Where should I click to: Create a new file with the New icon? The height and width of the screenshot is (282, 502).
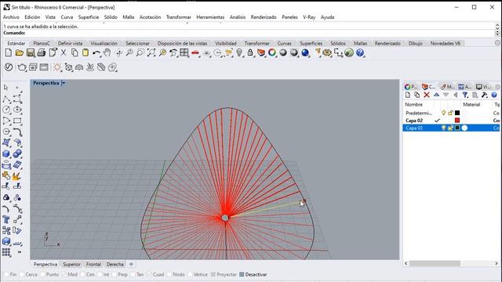pos(9,52)
